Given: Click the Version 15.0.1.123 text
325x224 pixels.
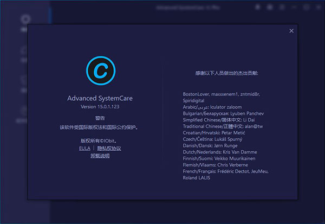Looking at the screenshot, I should click(100, 107).
